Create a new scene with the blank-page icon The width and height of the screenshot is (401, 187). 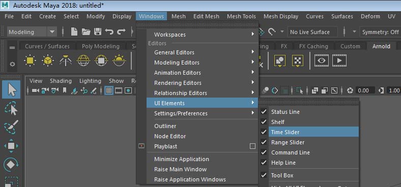[x=74, y=32]
